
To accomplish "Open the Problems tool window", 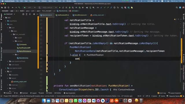I will pyautogui.click(x=8, y=93).
